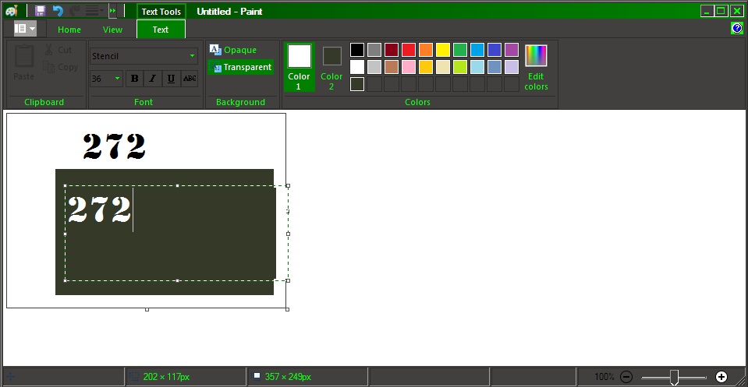
Task: Open Edit colors dialog
Action: [536, 68]
